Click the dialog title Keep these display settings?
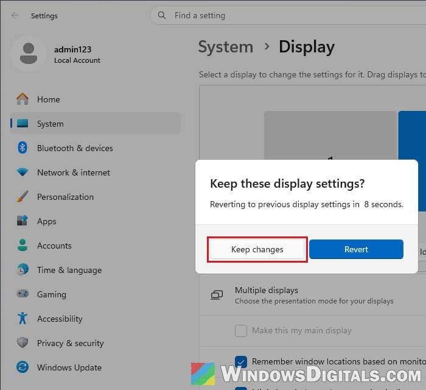This screenshot has width=426, height=390. click(287, 183)
